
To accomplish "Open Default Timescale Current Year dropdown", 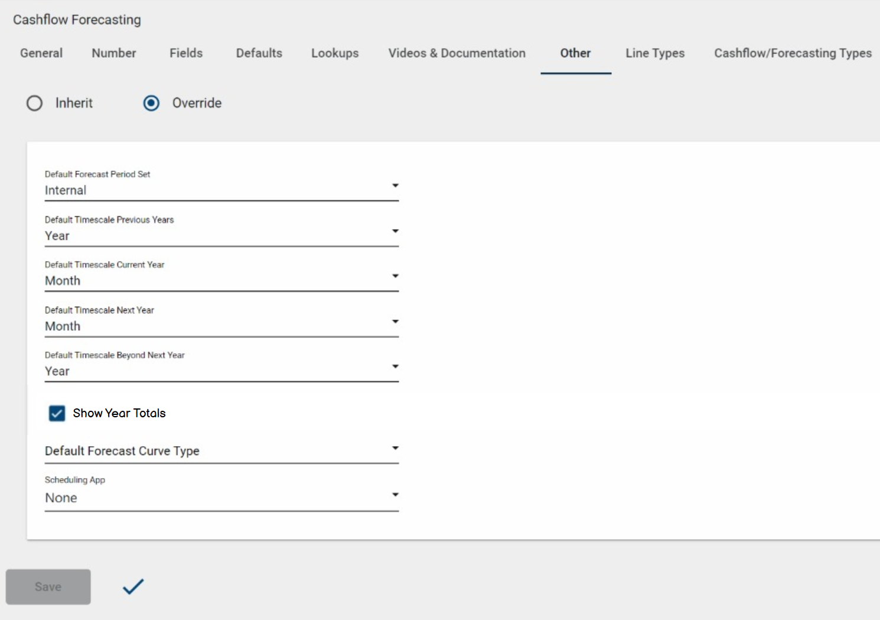I will pyautogui.click(x=221, y=280).
